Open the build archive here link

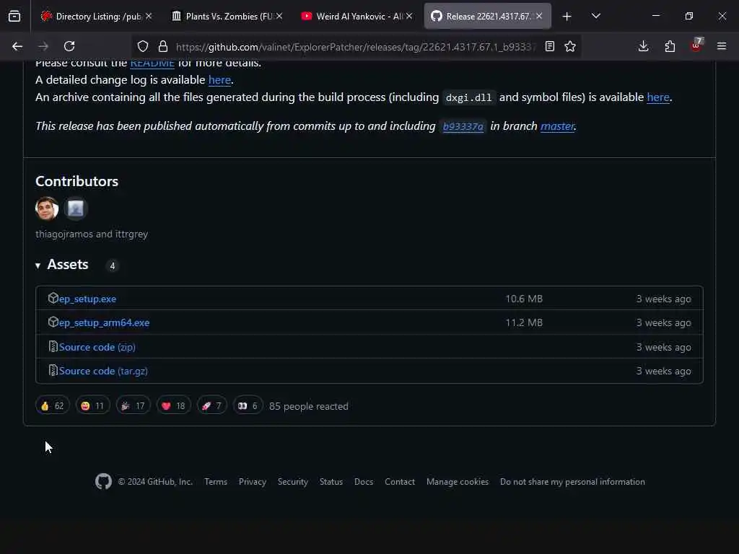(x=658, y=97)
